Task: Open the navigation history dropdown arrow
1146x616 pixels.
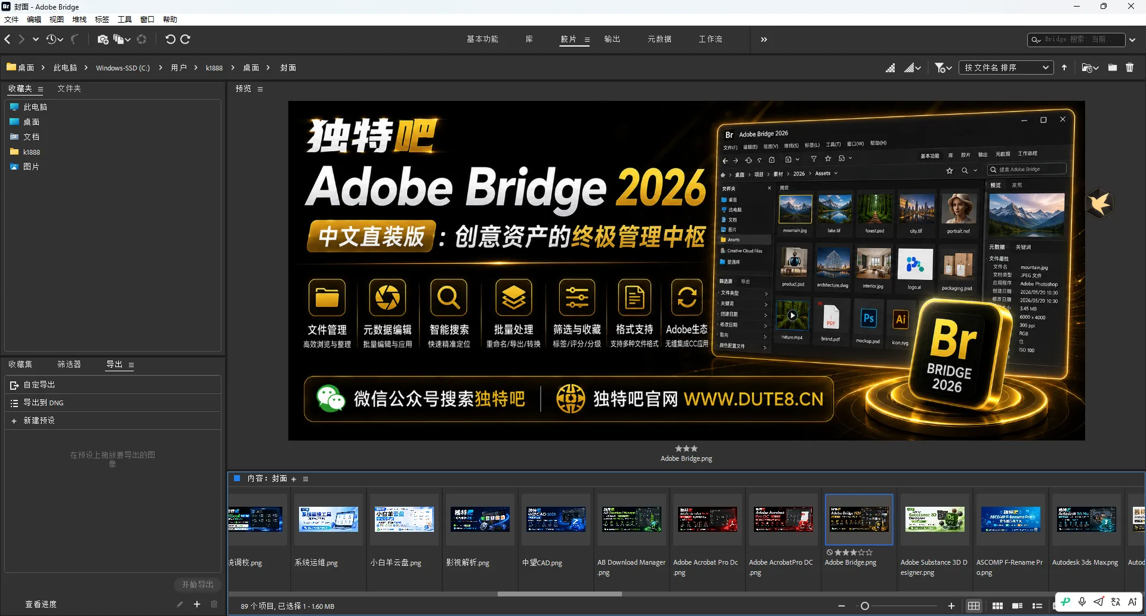Action: (36, 39)
